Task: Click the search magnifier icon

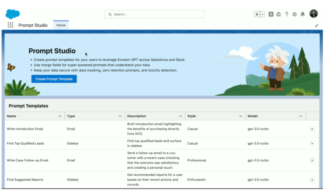Action: click(x=110, y=14)
